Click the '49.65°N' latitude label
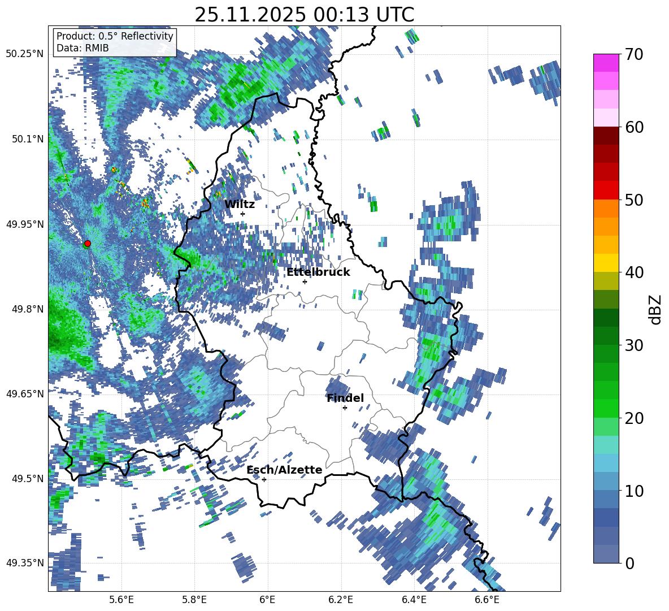669x611 pixels. click(25, 393)
